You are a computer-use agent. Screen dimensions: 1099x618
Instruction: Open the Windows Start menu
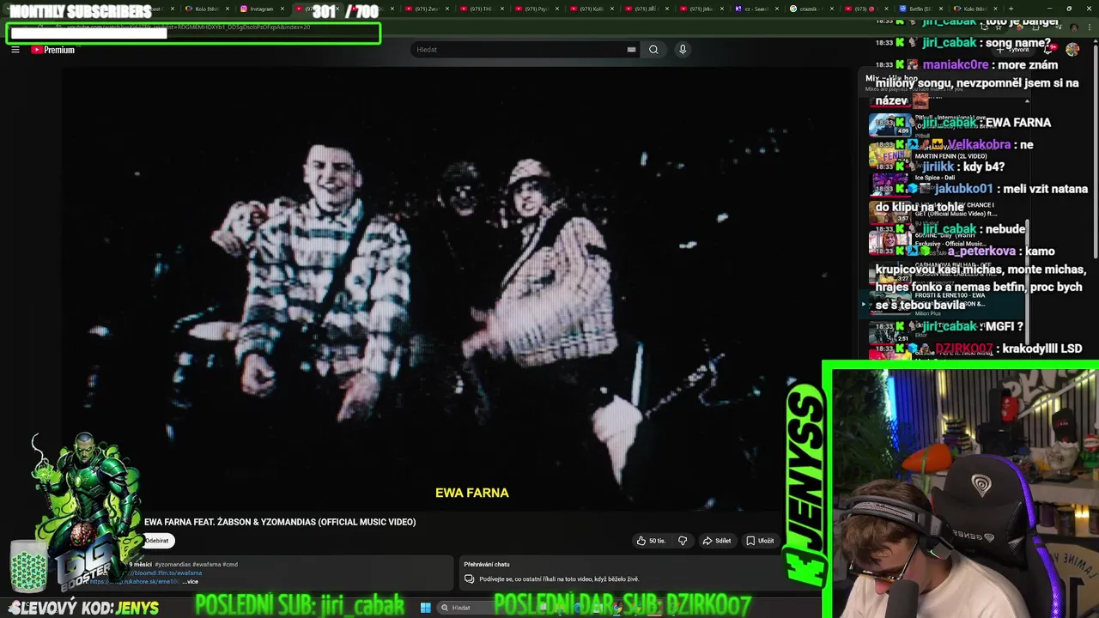pos(425,608)
